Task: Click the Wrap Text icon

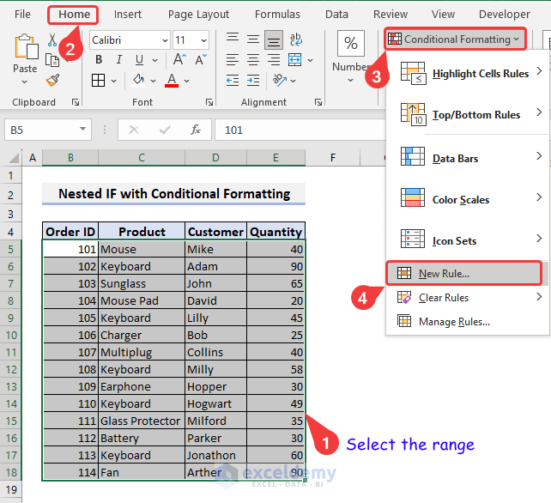Action: [x=296, y=39]
